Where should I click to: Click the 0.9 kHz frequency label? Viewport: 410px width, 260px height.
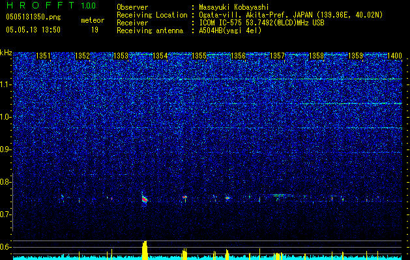(x=6, y=149)
